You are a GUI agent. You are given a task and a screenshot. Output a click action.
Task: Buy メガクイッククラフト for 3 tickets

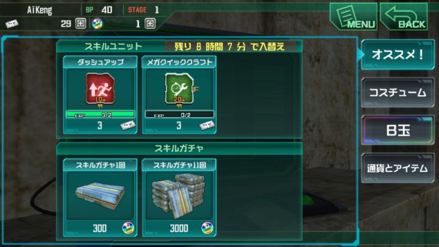point(179,126)
